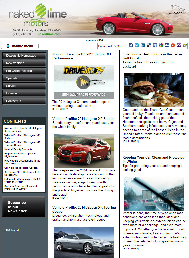
Task: Click the rainy windshield wiper photo
Action: coord(154,194)
